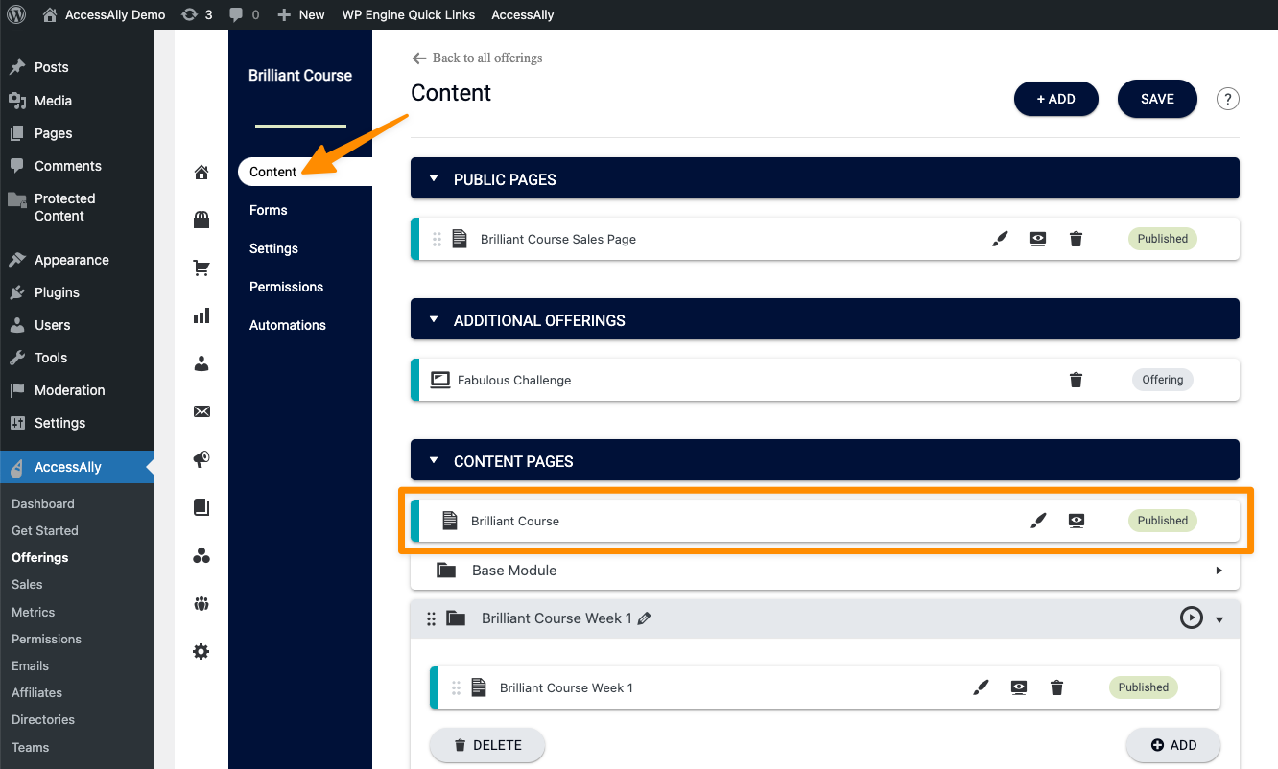Open the Directories submenu
The image size is (1278, 769).
tap(43, 719)
